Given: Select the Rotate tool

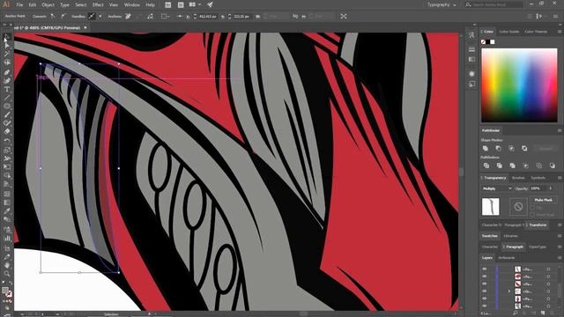Looking at the screenshot, I should (x=7, y=141).
